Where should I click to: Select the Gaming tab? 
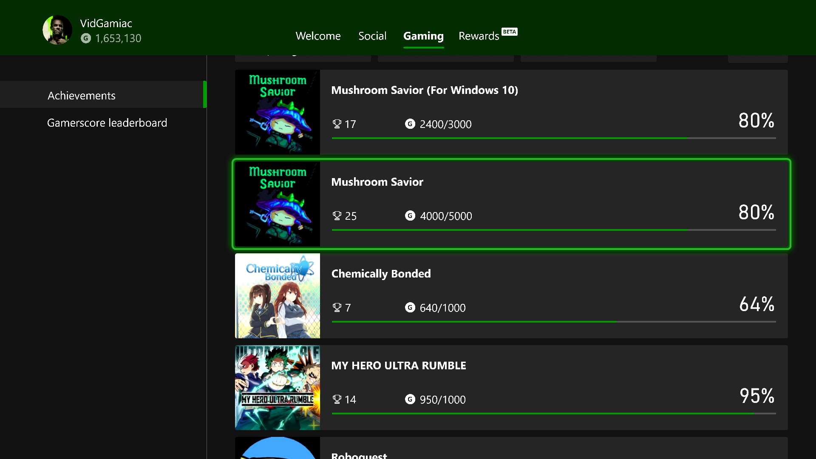tap(423, 36)
